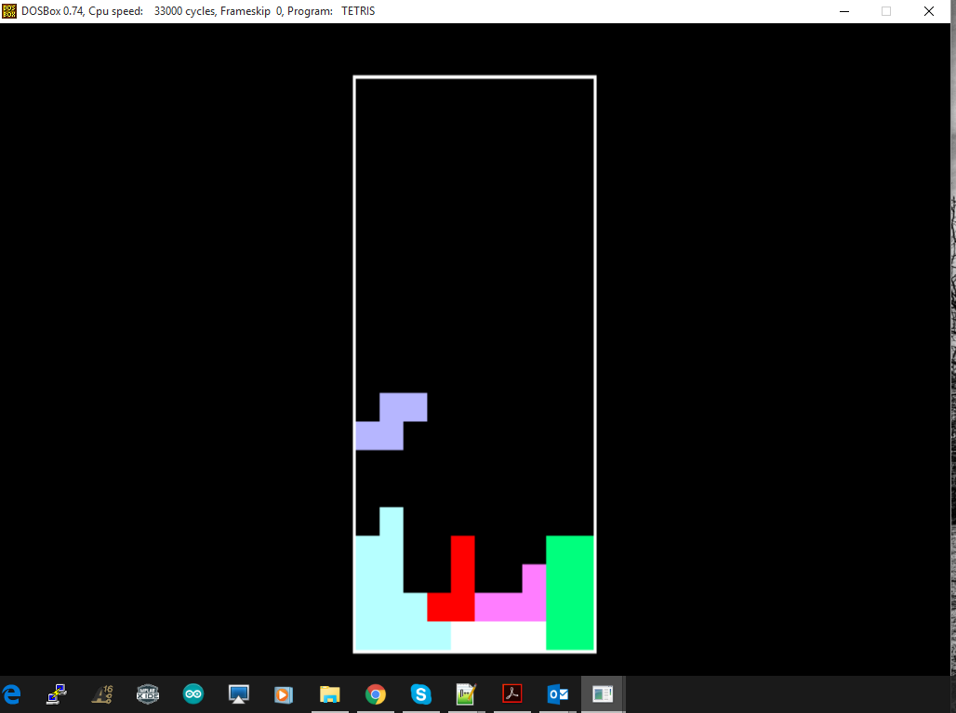The width and height of the screenshot is (956, 713).
Task: Open the monitor-shaped remote display taskbar icon
Action: click(x=238, y=694)
